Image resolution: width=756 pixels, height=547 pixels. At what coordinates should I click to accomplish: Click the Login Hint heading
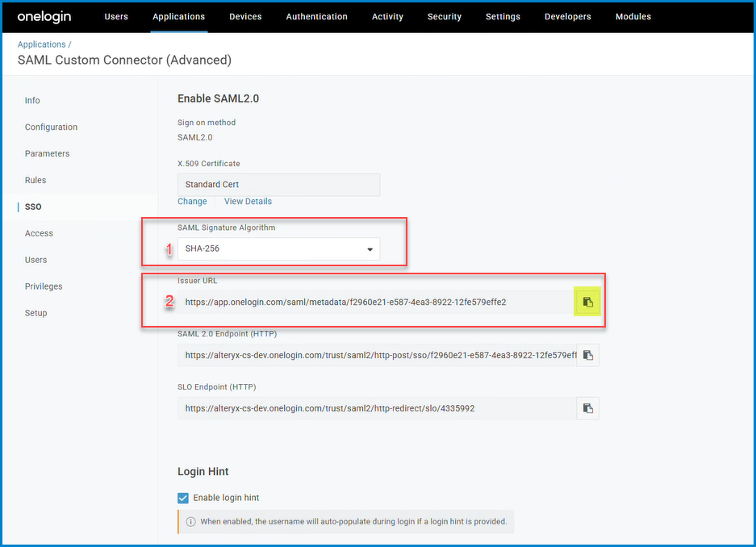[203, 471]
